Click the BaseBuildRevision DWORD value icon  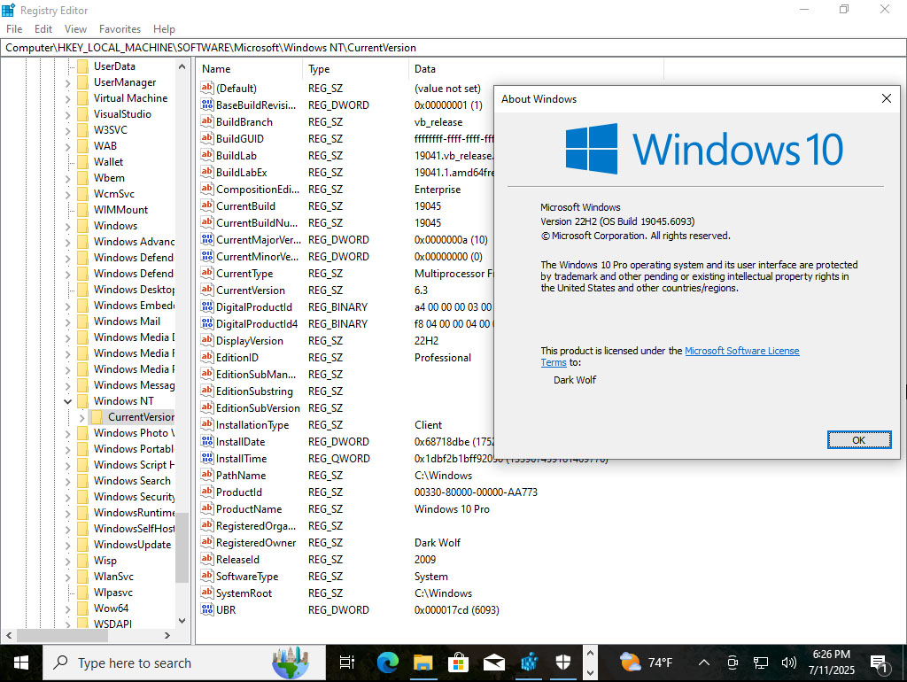207,105
